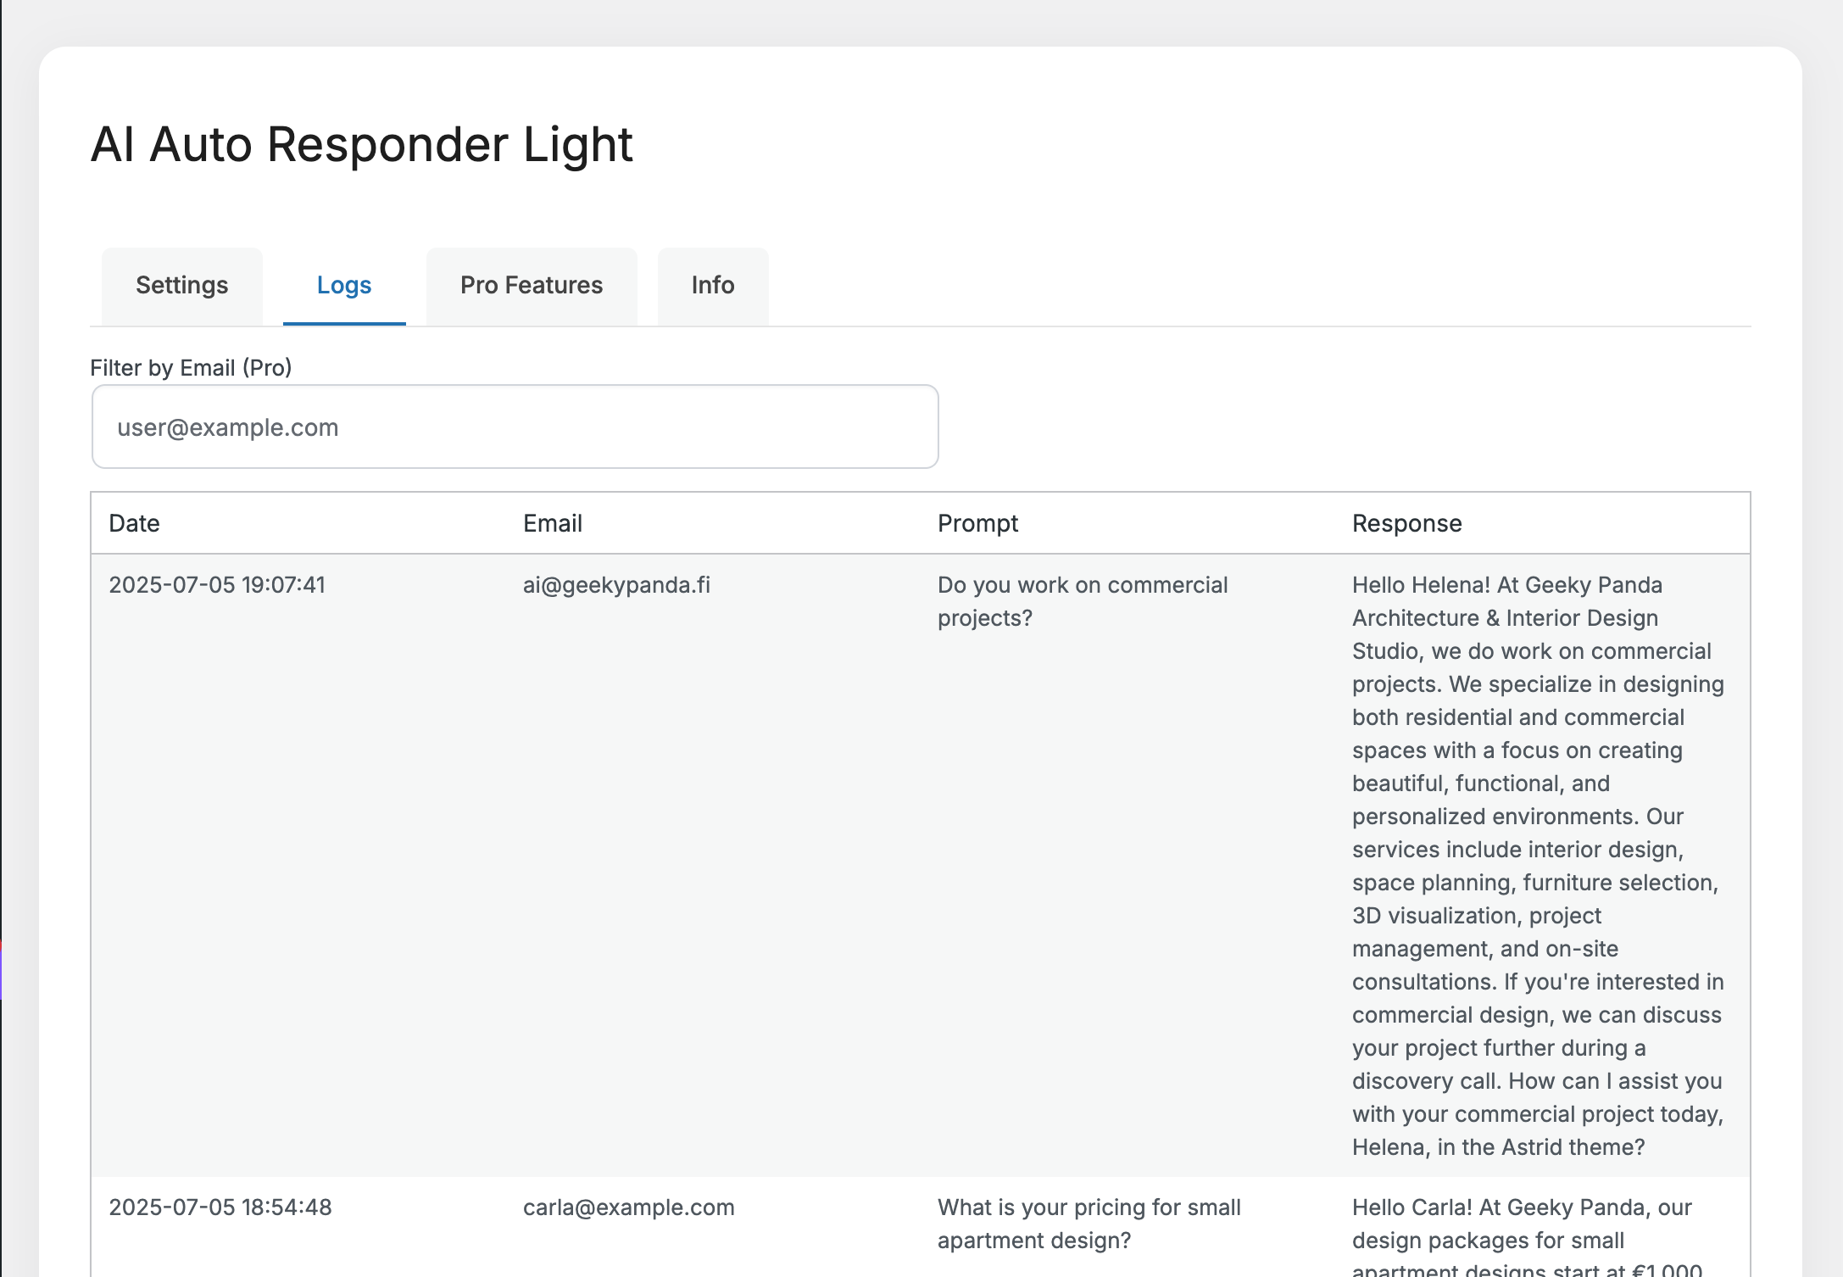Click the carla@example.com email cell

629,1207
